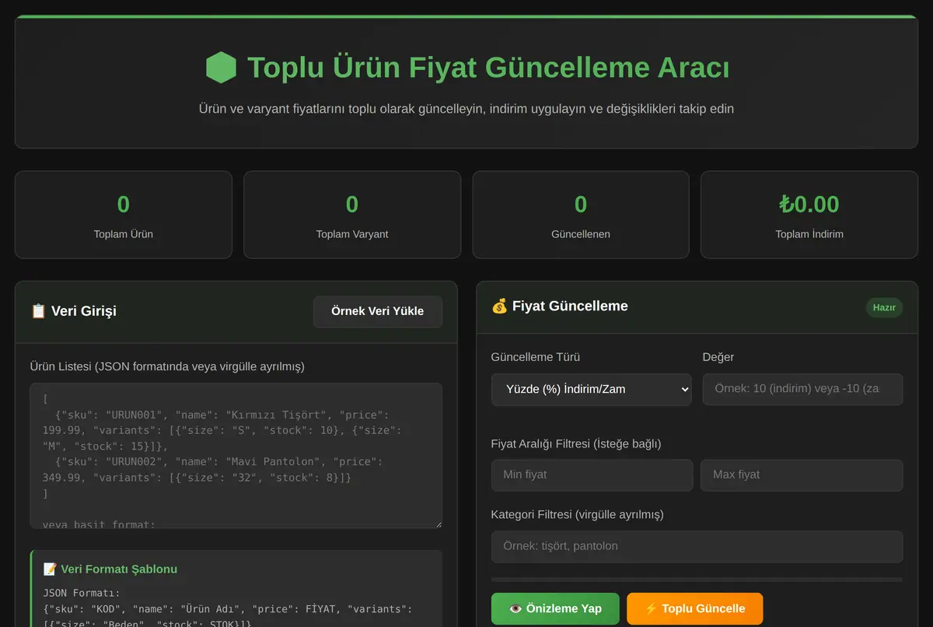This screenshot has height=627, width=933.
Task: Click the Fiyat Aralığı Filtresi label
Action: pyautogui.click(x=576, y=443)
